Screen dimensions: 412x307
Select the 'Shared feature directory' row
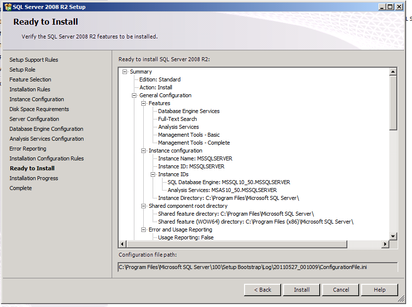tap(236, 214)
